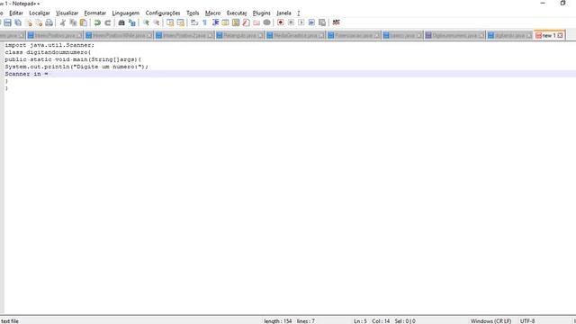Run the macro multiple times
The image size is (576, 324).
pyautogui.click(x=311, y=22)
